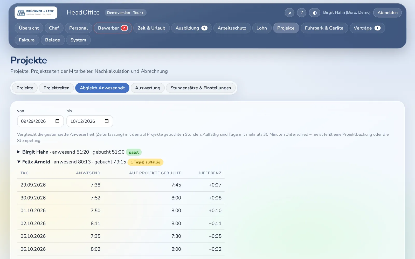Switch to Projekte sub-tab
Image resolution: width=415 pixels, height=259 pixels.
[25, 88]
